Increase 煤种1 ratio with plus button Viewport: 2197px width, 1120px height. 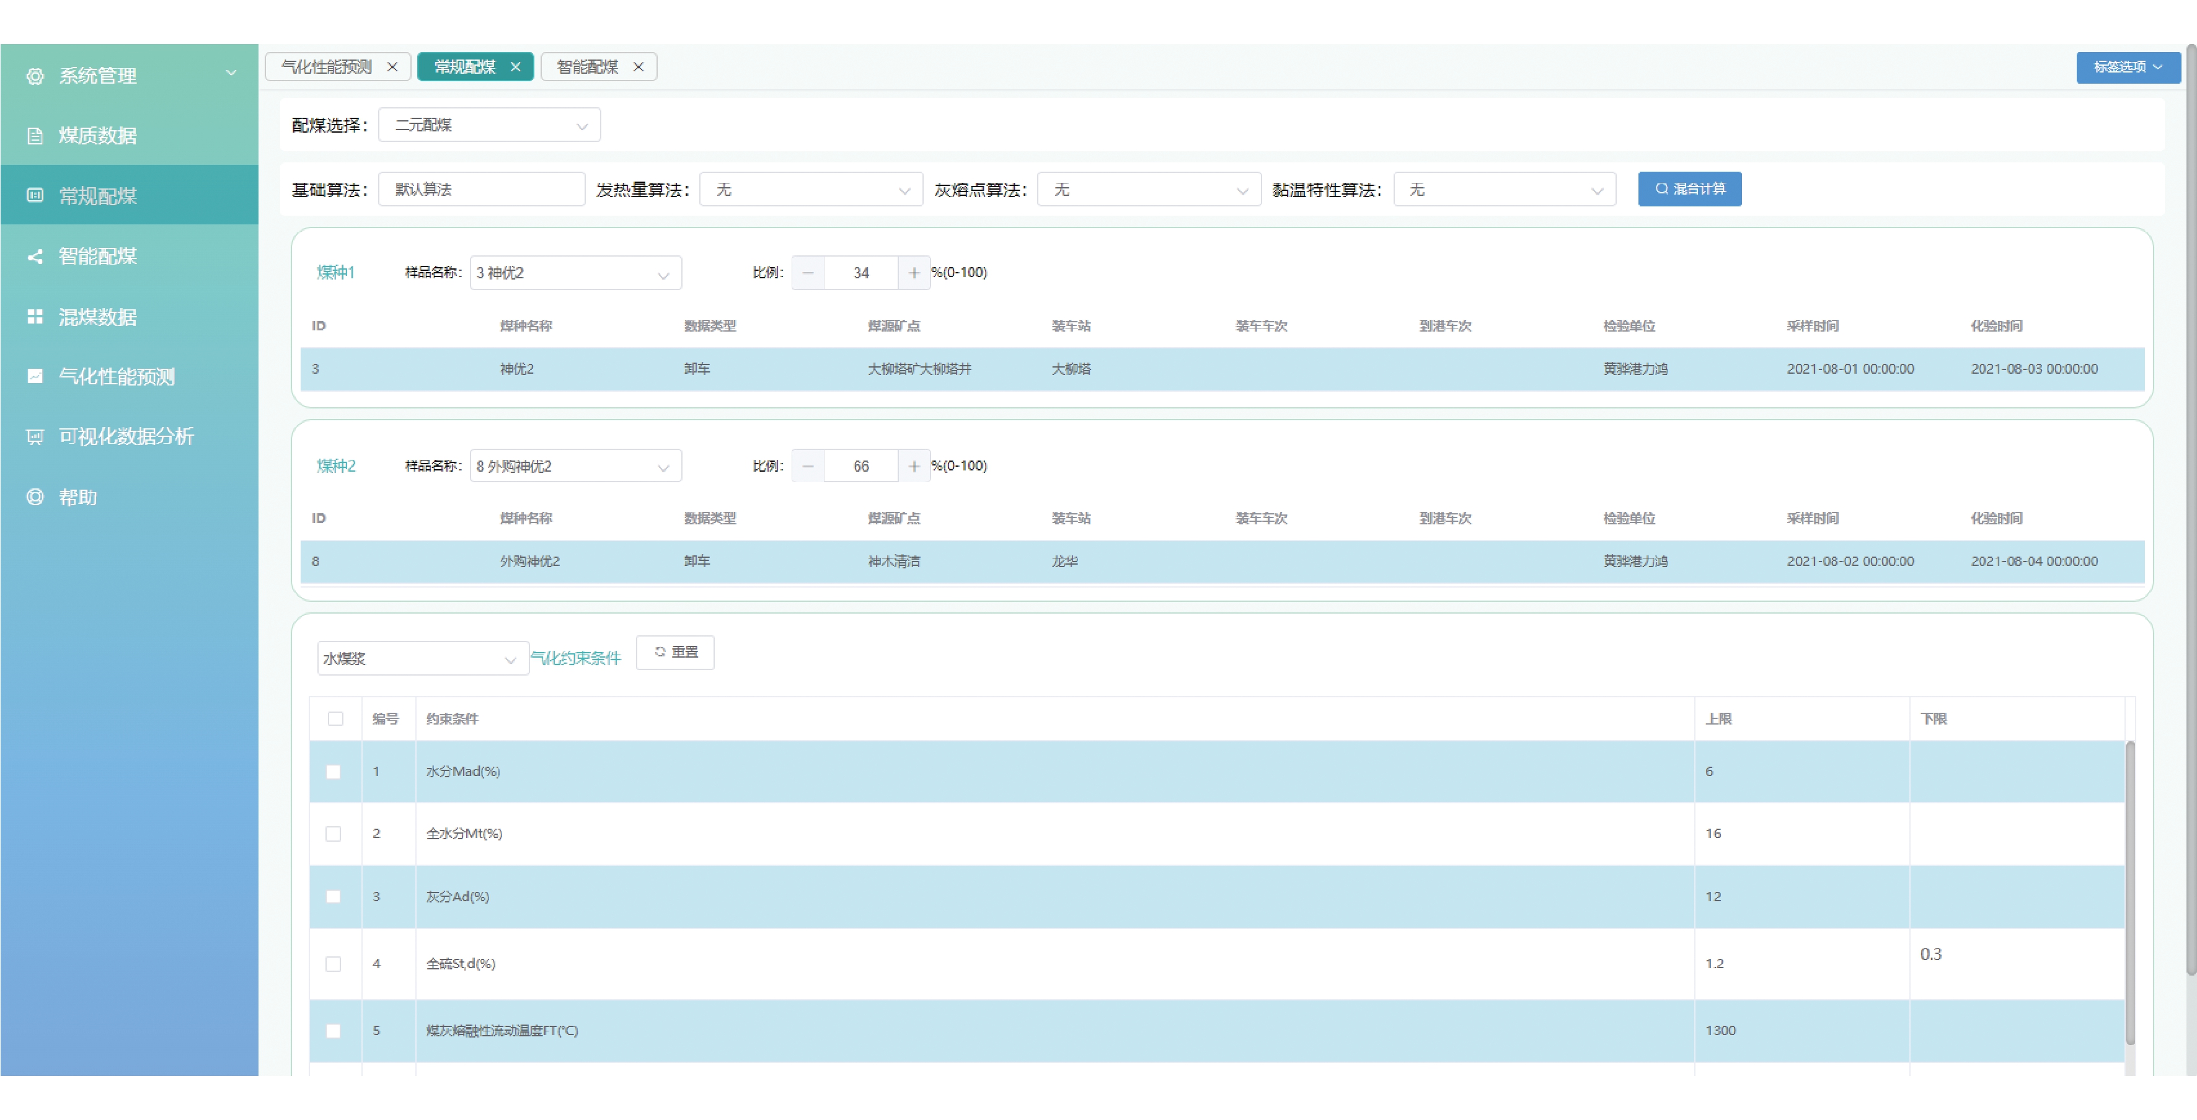coord(913,273)
